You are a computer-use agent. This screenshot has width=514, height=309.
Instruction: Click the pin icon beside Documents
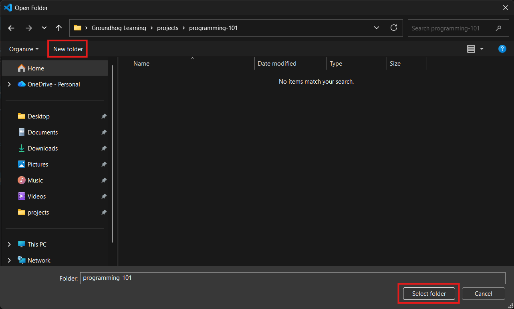(104, 132)
